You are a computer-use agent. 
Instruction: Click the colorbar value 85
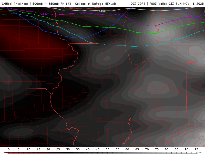(177, 149)
